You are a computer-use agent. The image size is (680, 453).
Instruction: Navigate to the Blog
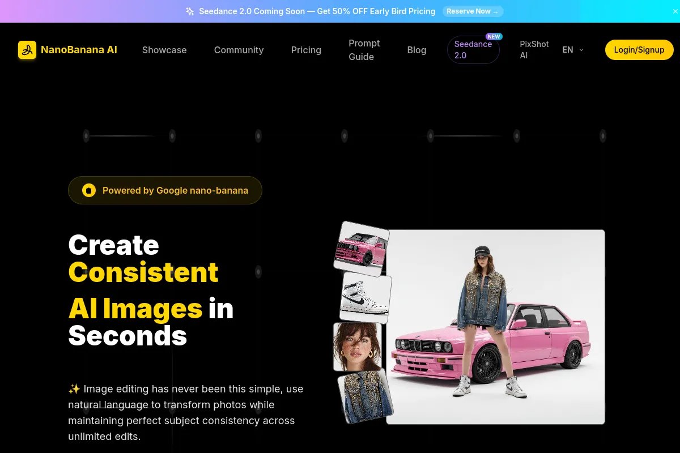tap(416, 50)
